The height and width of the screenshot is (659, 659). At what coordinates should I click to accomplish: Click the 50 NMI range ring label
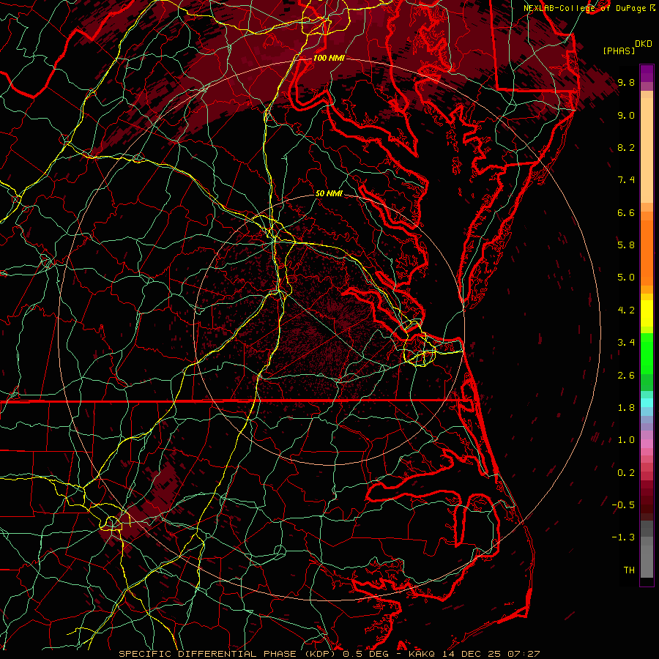coord(329,194)
